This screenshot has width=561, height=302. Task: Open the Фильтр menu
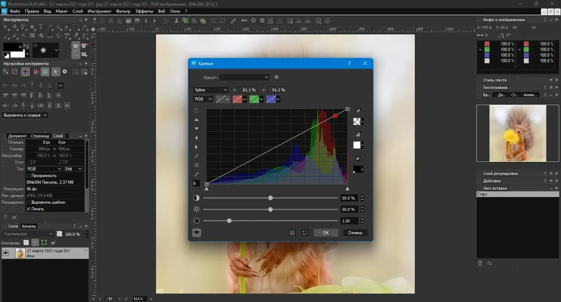pos(123,11)
